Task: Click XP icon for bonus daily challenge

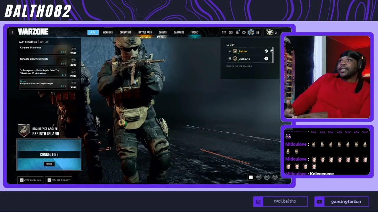Action: 73,83
